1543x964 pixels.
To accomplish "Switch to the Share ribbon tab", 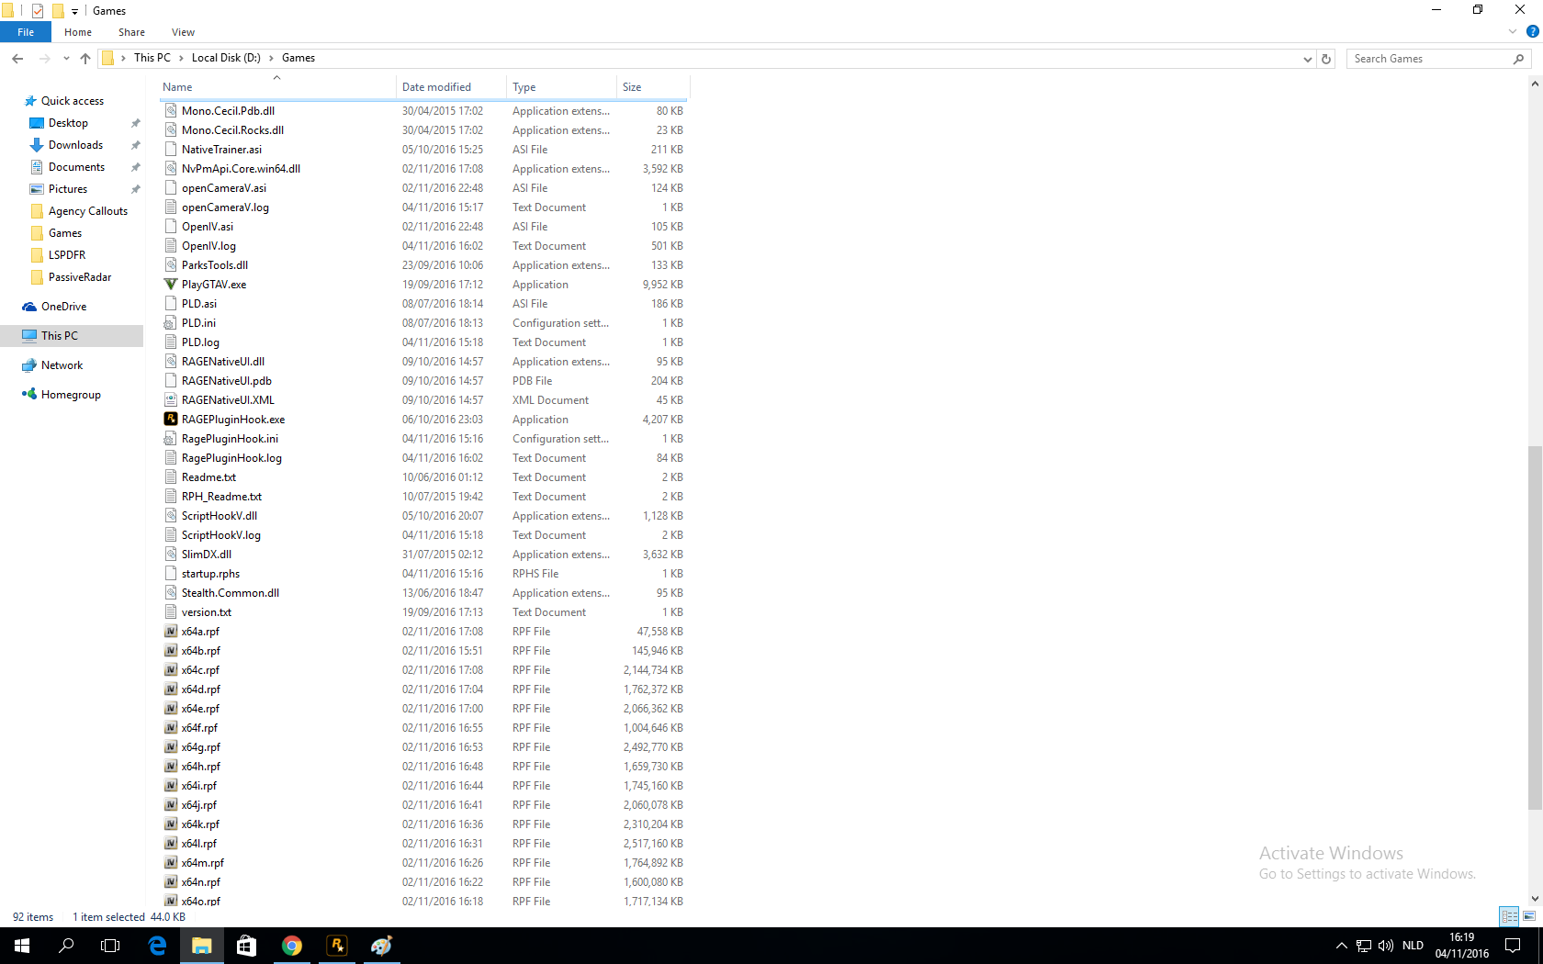I will pyautogui.click(x=131, y=32).
